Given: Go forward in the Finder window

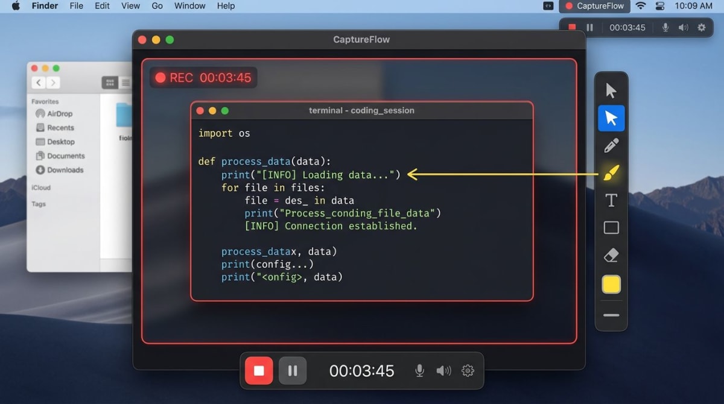Looking at the screenshot, I should click(53, 83).
